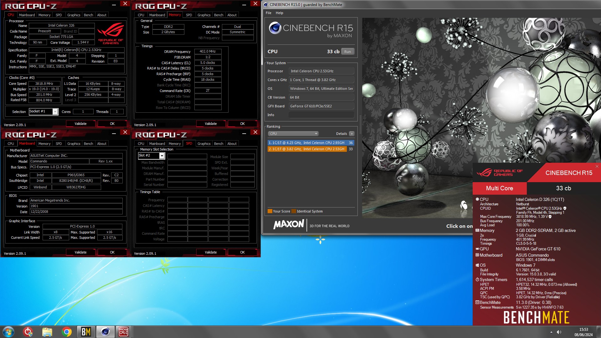Viewport: 601px width, 338px height.
Task: Click the Processor field Intel Celeron CPU 2.53GHz
Action: [x=321, y=71]
